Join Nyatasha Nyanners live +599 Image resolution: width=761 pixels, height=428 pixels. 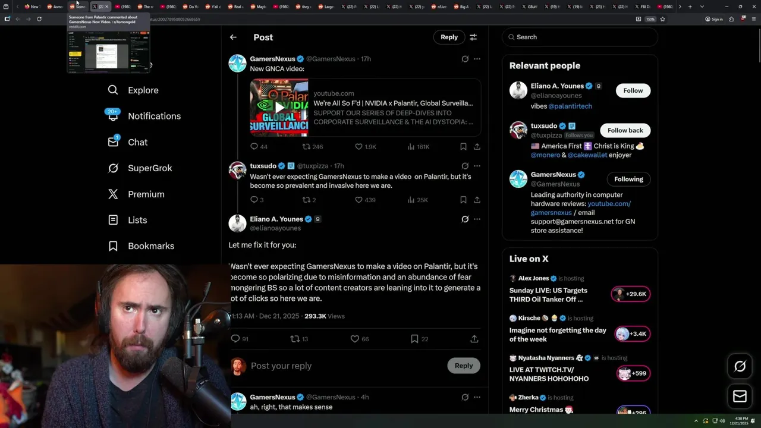(634, 373)
